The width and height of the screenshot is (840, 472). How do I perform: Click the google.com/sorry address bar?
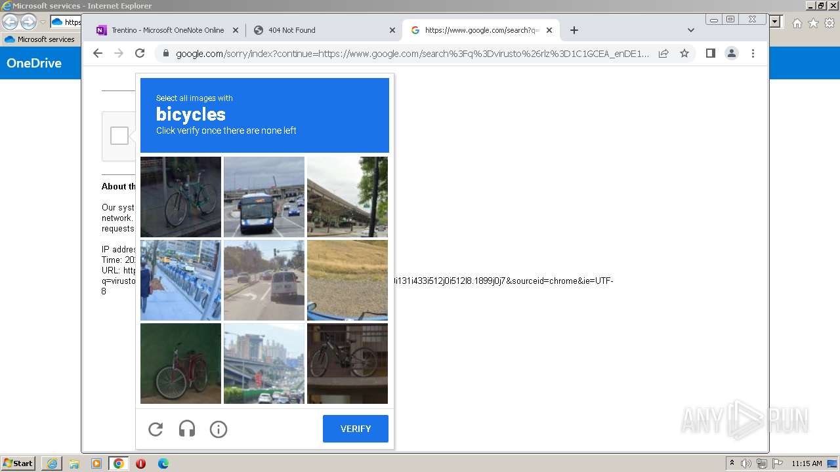pos(412,54)
